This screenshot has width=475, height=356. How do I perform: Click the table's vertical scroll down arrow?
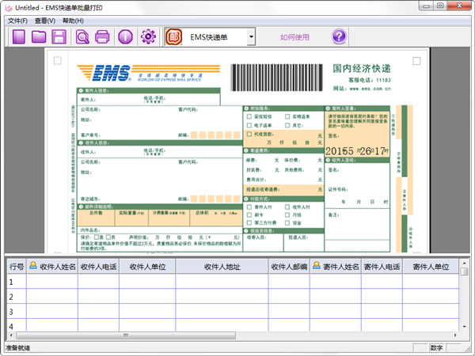465,327
